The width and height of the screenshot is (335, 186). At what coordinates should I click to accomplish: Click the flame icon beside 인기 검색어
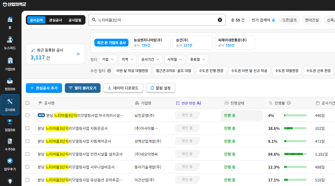[x=273, y=20]
